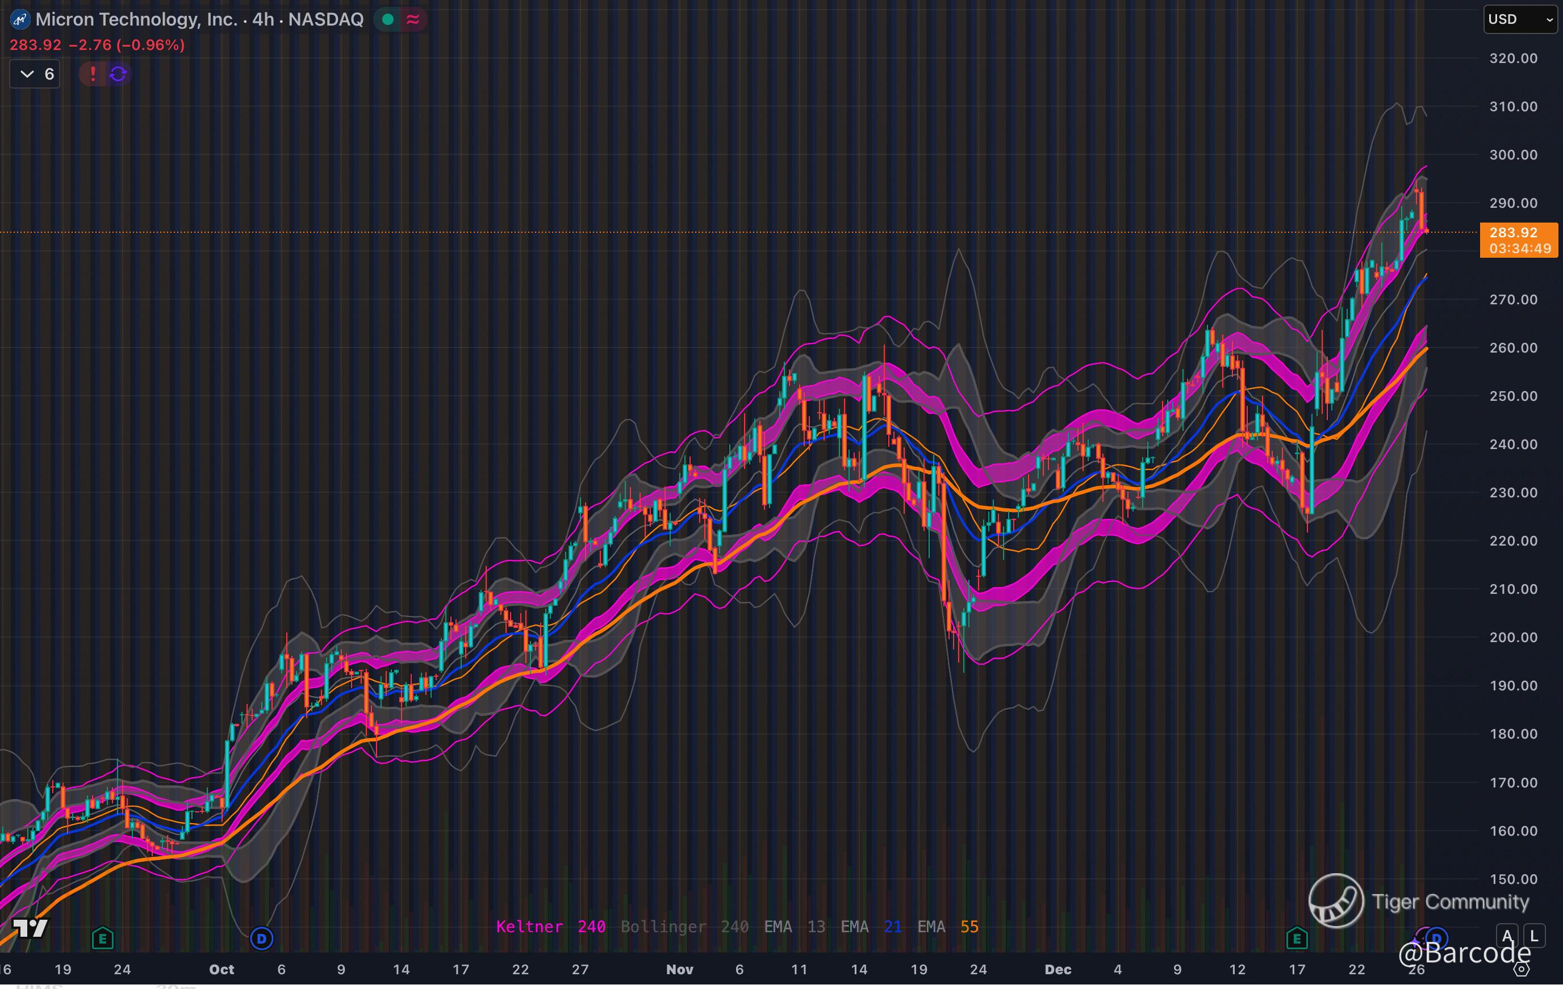Click the green market open status dot
The image size is (1563, 989).
click(x=388, y=19)
